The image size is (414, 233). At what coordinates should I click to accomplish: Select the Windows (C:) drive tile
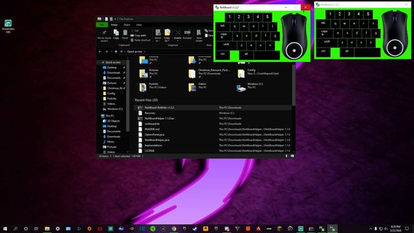pos(250,87)
